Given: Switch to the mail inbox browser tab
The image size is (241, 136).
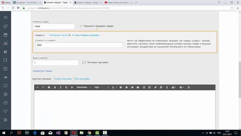Looking at the screenshot, I should (x=27, y=3).
